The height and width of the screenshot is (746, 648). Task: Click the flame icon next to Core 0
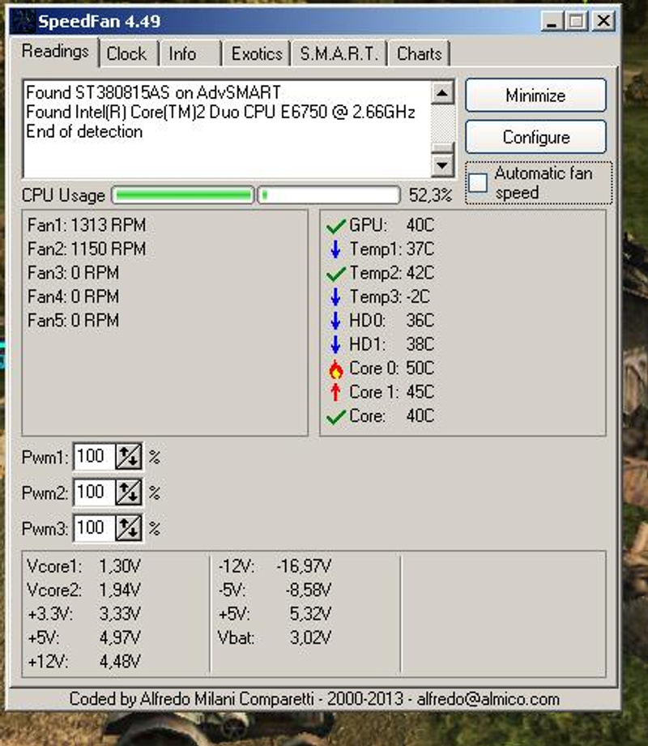(x=335, y=369)
